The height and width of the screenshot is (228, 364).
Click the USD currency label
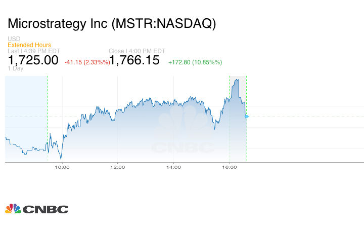pyautogui.click(x=14, y=39)
